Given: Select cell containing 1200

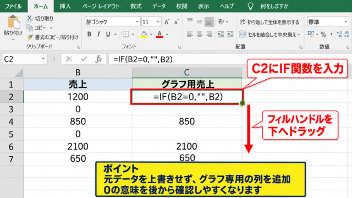Looking at the screenshot, I should 78,97.
